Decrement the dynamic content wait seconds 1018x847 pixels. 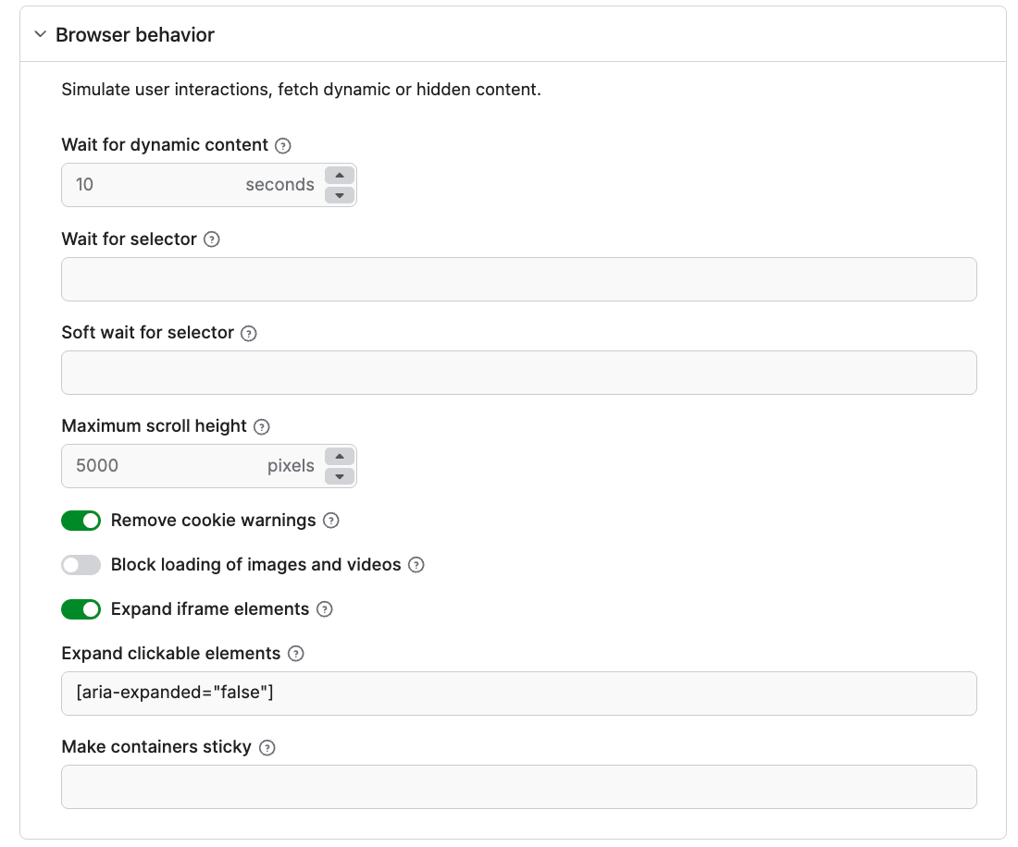339,193
